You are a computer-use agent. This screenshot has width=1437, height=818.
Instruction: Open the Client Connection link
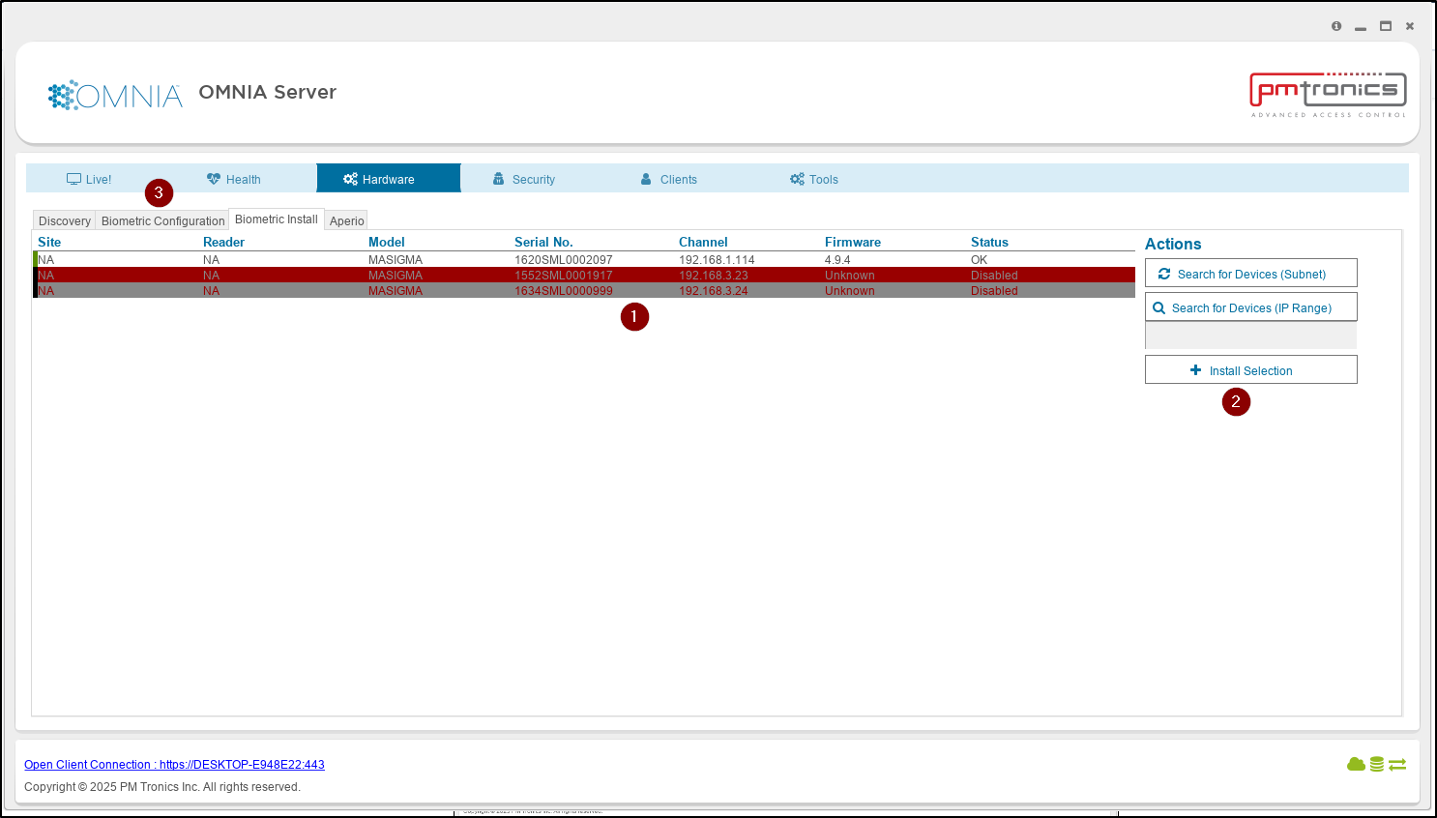(x=174, y=764)
